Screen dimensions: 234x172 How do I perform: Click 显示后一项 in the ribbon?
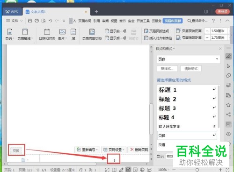(x=115, y=38)
